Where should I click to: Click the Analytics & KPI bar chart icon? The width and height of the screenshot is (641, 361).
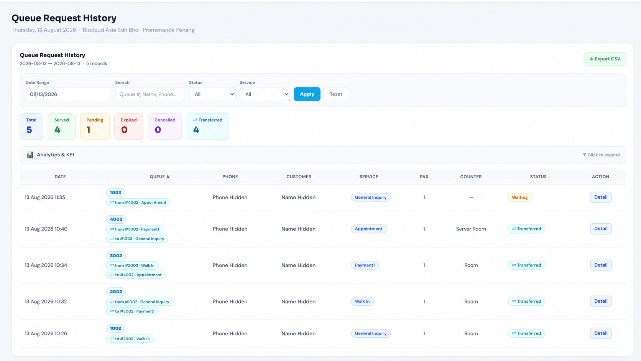click(x=30, y=155)
